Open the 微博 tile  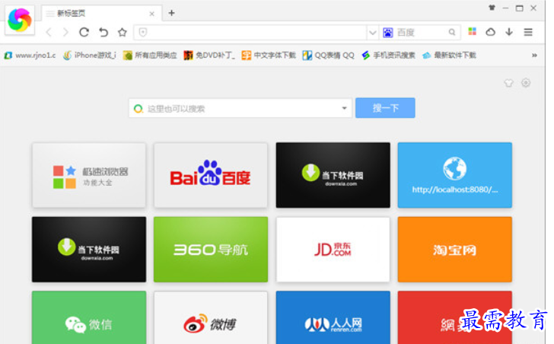click(211, 317)
